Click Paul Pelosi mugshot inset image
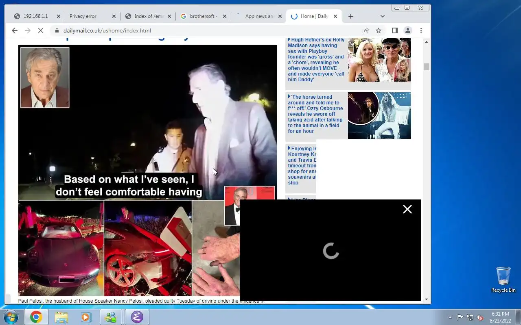This screenshot has width=521, height=325. click(x=45, y=78)
